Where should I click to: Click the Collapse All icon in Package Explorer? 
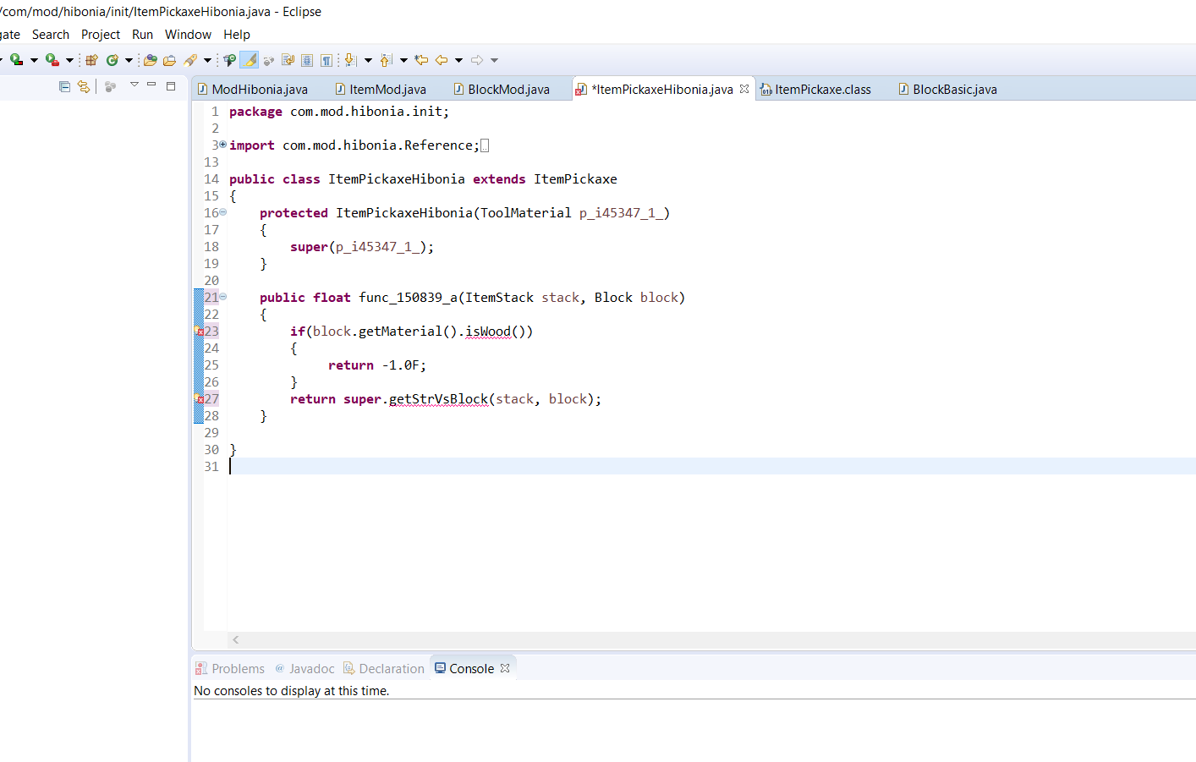[64, 86]
